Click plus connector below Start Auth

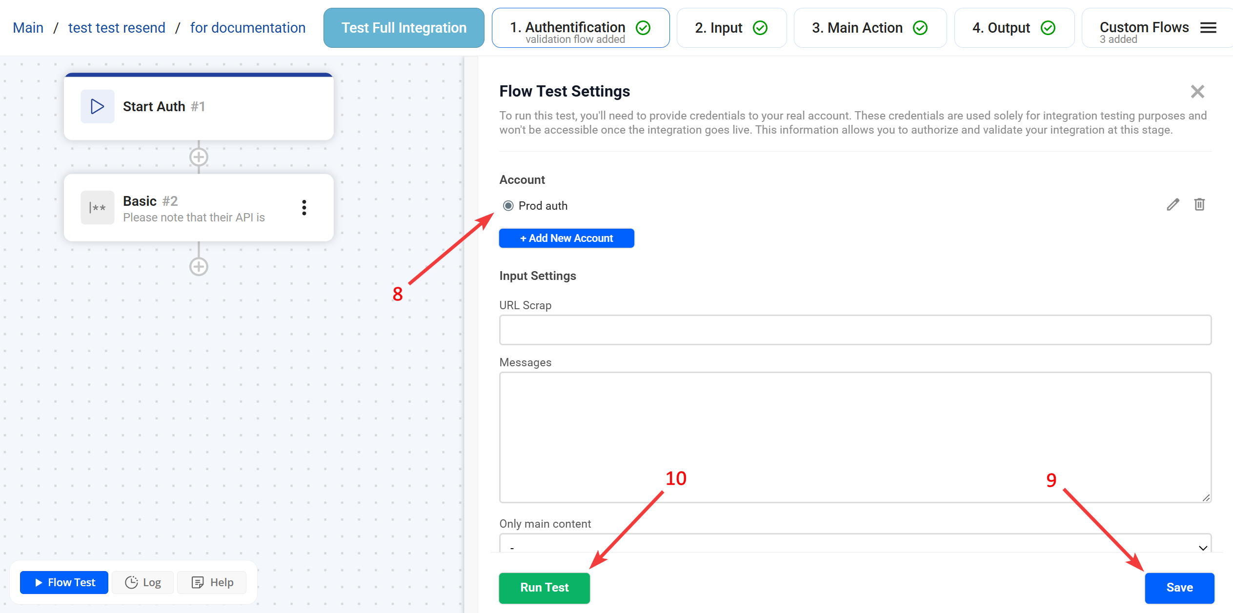(x=199, y=157)
